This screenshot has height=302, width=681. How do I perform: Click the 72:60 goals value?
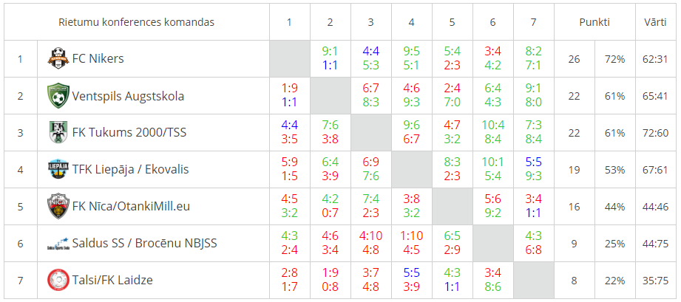point(655,132)
